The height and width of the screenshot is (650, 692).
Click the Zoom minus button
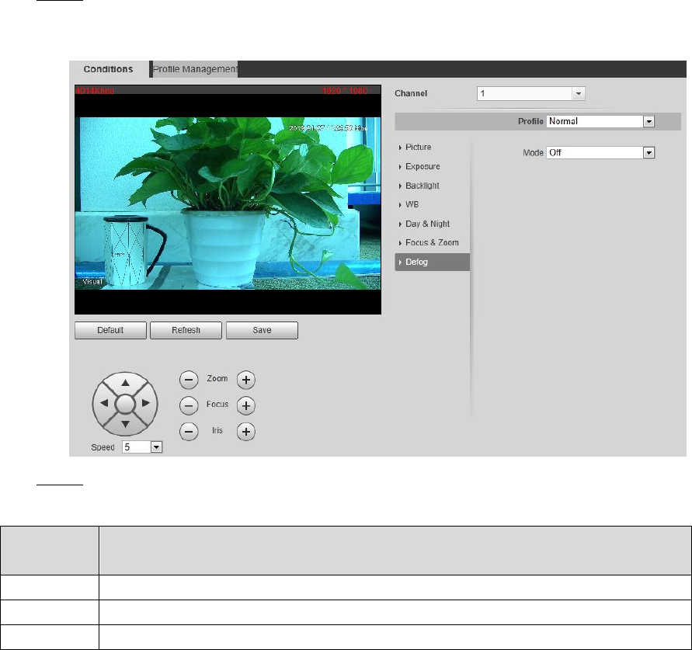tap(189, 380)
